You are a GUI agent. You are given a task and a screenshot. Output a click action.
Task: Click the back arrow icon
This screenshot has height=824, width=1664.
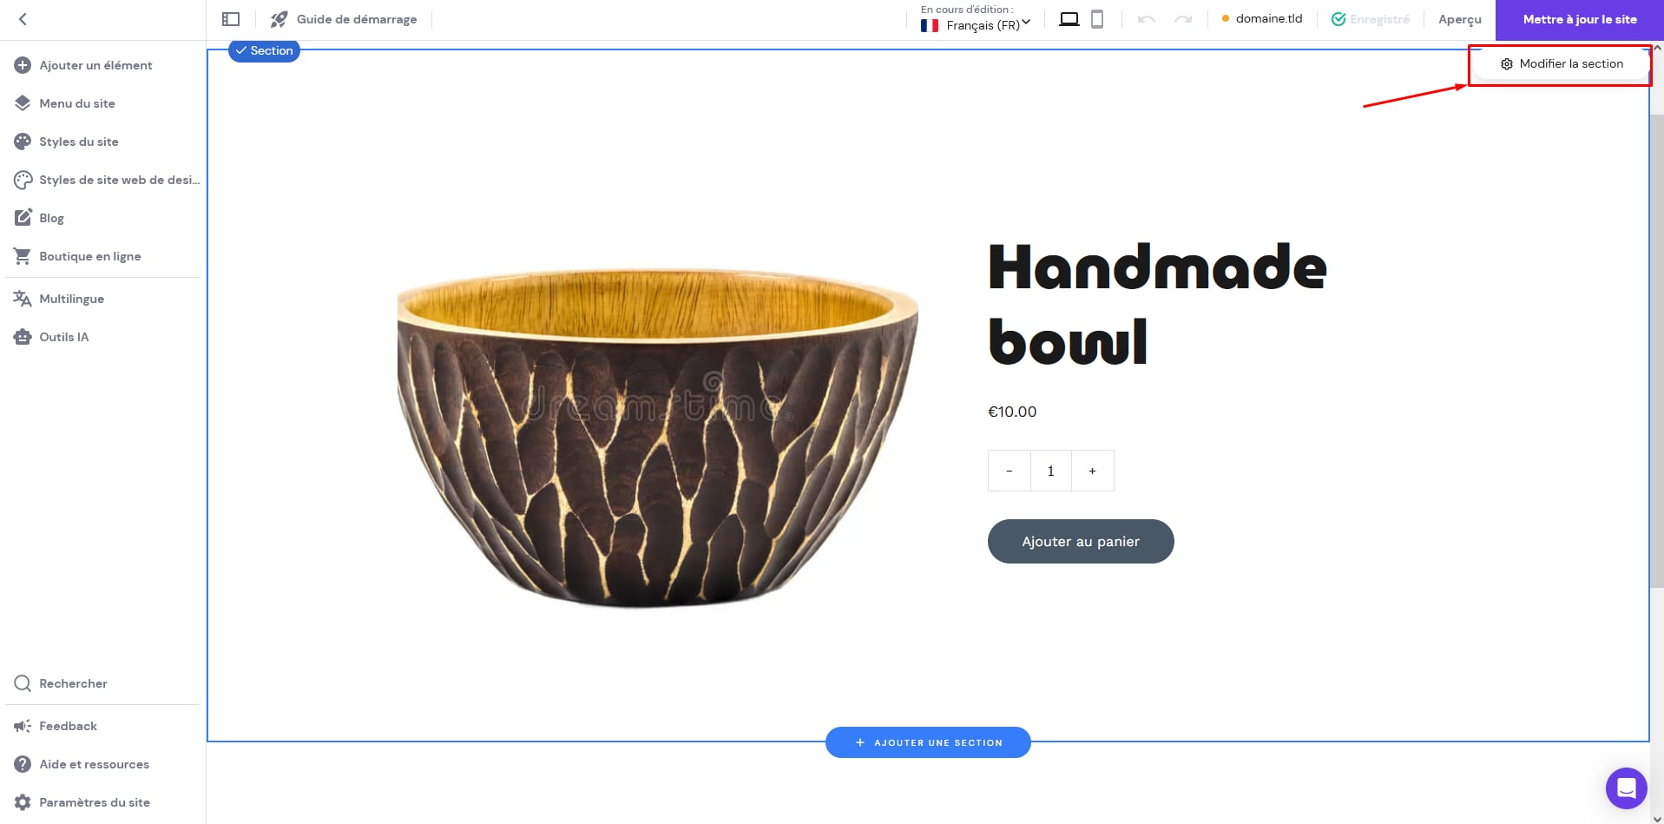[x=23, y=19]
